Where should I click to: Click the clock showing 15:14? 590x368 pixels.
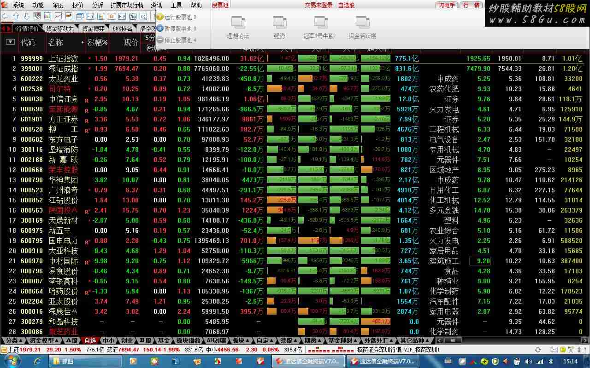tap(571, 362)
